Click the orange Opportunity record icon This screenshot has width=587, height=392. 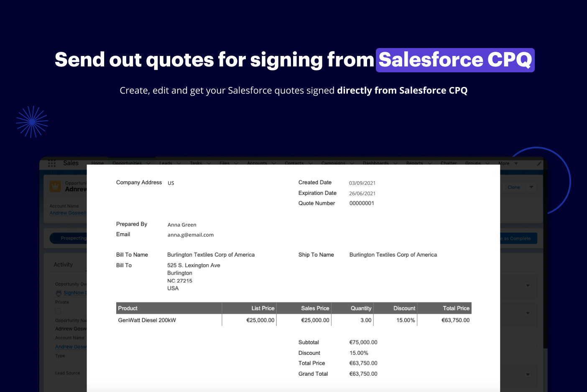pyautogui.click(x=55, y=186)
